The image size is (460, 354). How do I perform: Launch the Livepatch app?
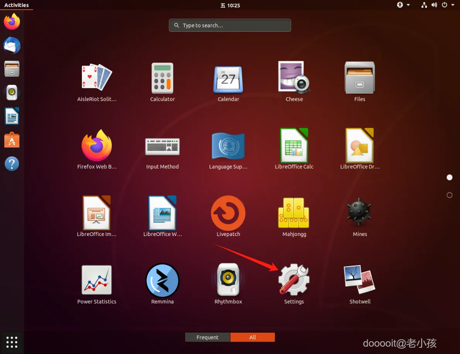tap(228, 216)
